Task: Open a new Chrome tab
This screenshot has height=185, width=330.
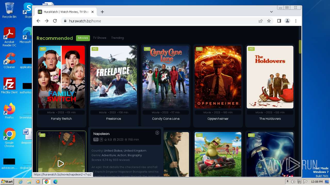Action: click(x=102, y=12)
